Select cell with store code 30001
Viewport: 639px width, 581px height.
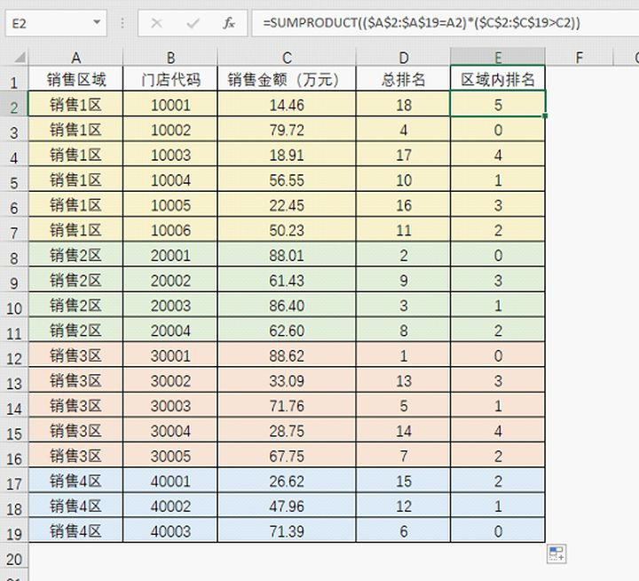(170, 355)
